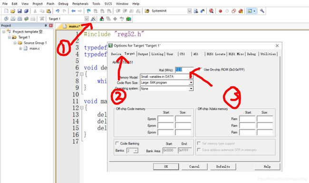Switch to the Debug tab

251,54
